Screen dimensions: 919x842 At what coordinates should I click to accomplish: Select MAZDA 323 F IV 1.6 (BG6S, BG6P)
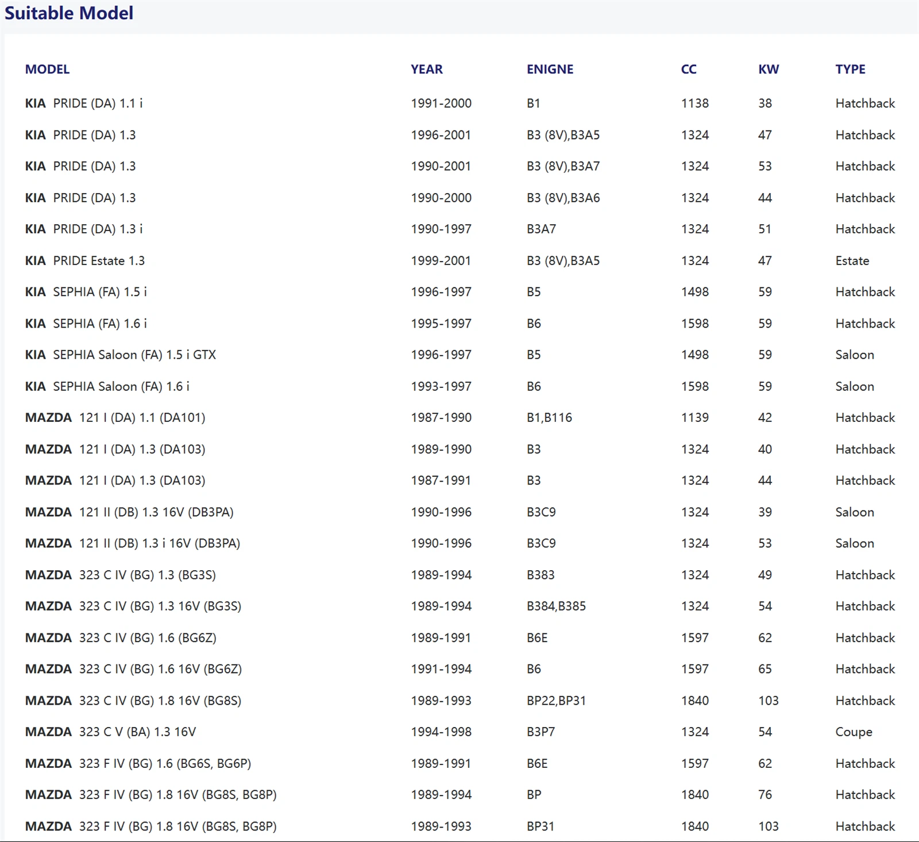click(x=138, y=763)
